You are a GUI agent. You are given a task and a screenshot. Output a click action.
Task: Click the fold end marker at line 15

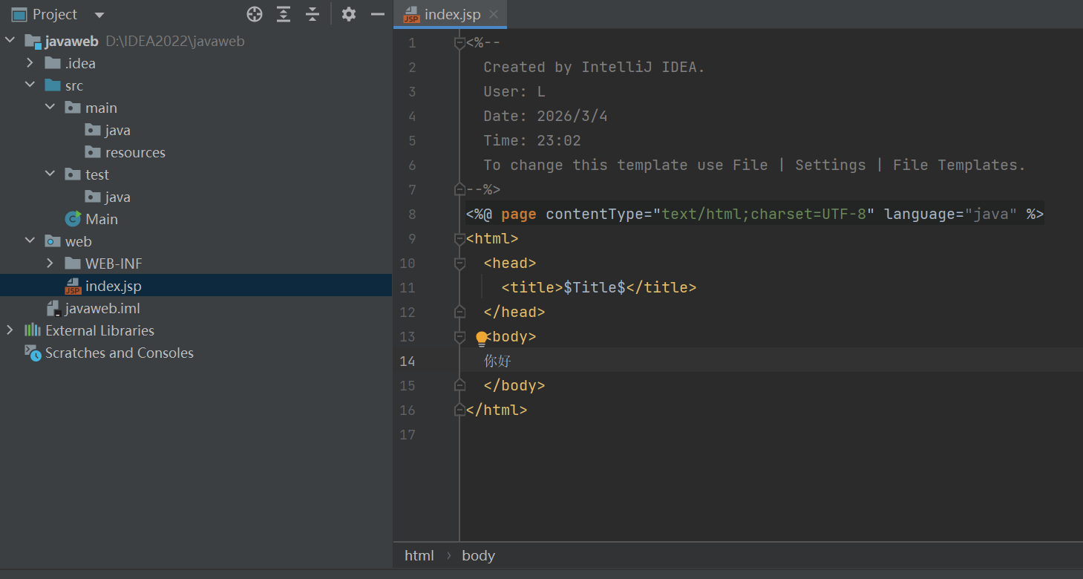459,385
